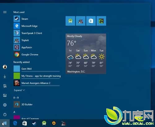This screenshot has height=127, width=155.
Task: Open Store from the taskbar
Action: (24, 123)
